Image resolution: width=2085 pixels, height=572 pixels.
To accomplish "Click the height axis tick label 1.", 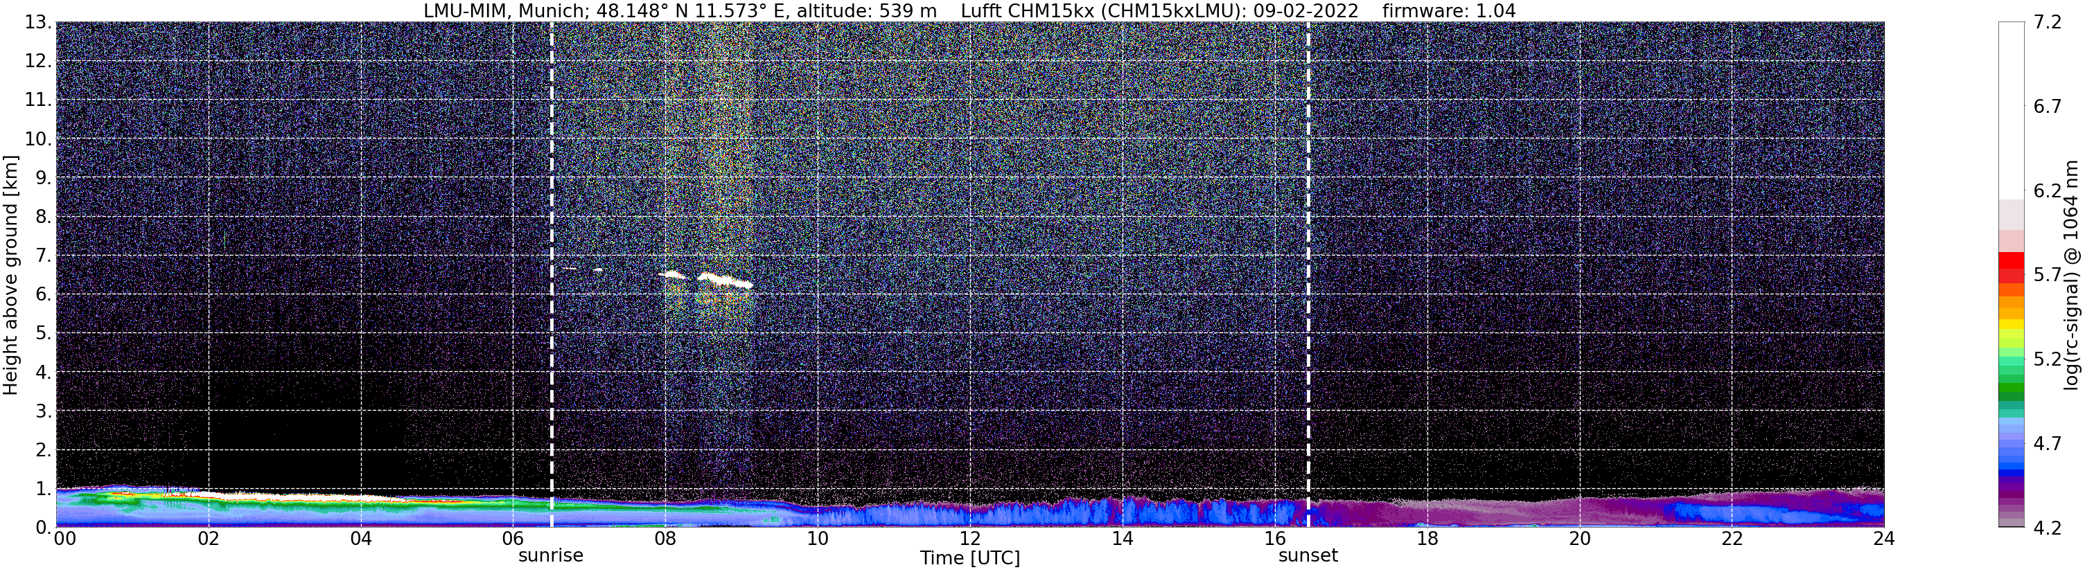I will [x=44, y=489].
